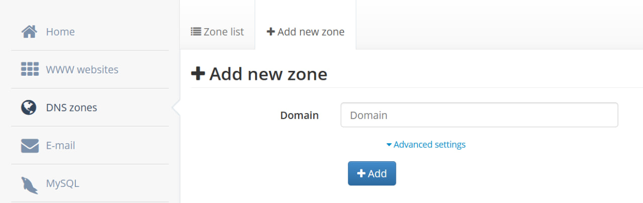Navigate to E-mail sidebar section
Viewport: 643px width, 203px height.
point(60,146)
